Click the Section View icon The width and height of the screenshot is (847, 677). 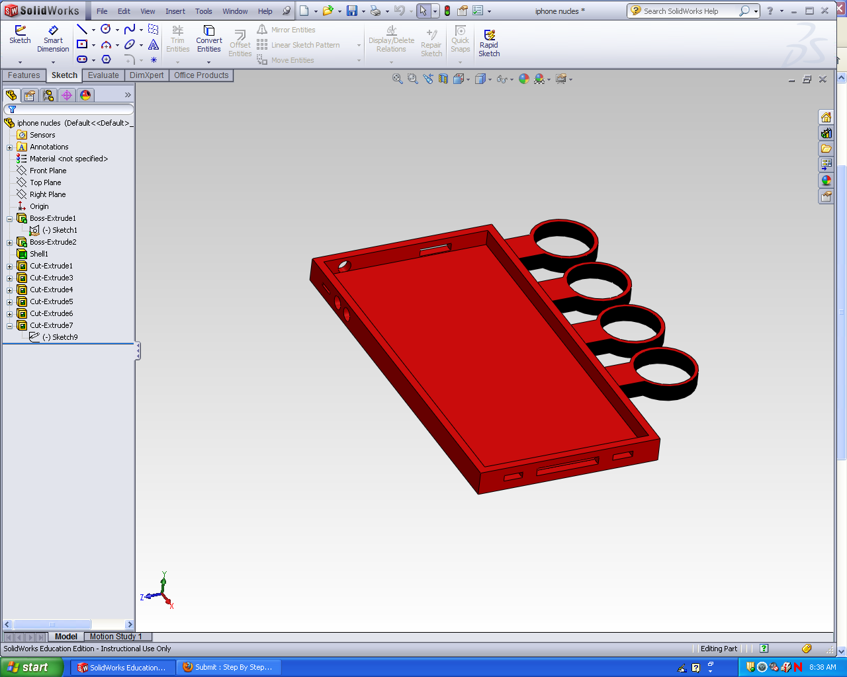[443, 79]
